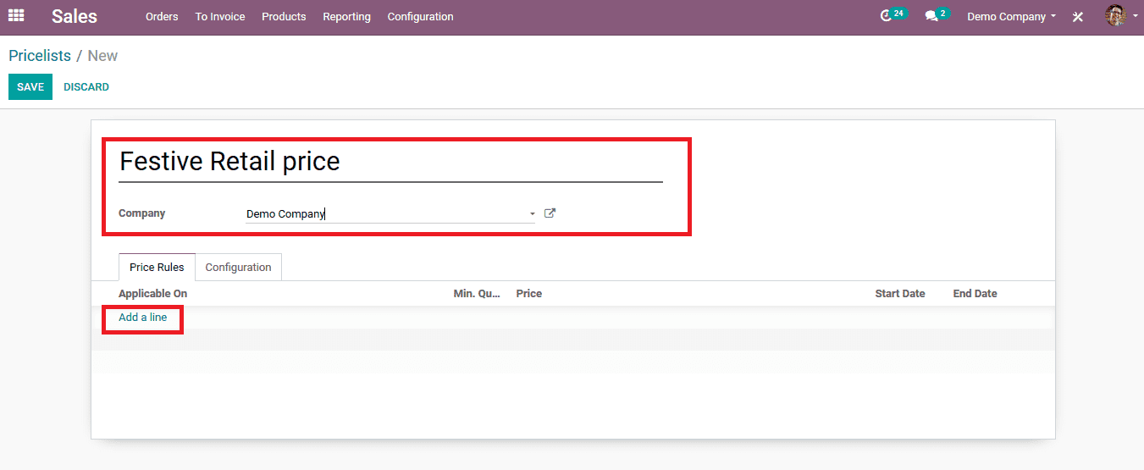1144x470 pixels.
Task: Open the Orders menu
Action: pyautogui.click(x=162, y=17)
